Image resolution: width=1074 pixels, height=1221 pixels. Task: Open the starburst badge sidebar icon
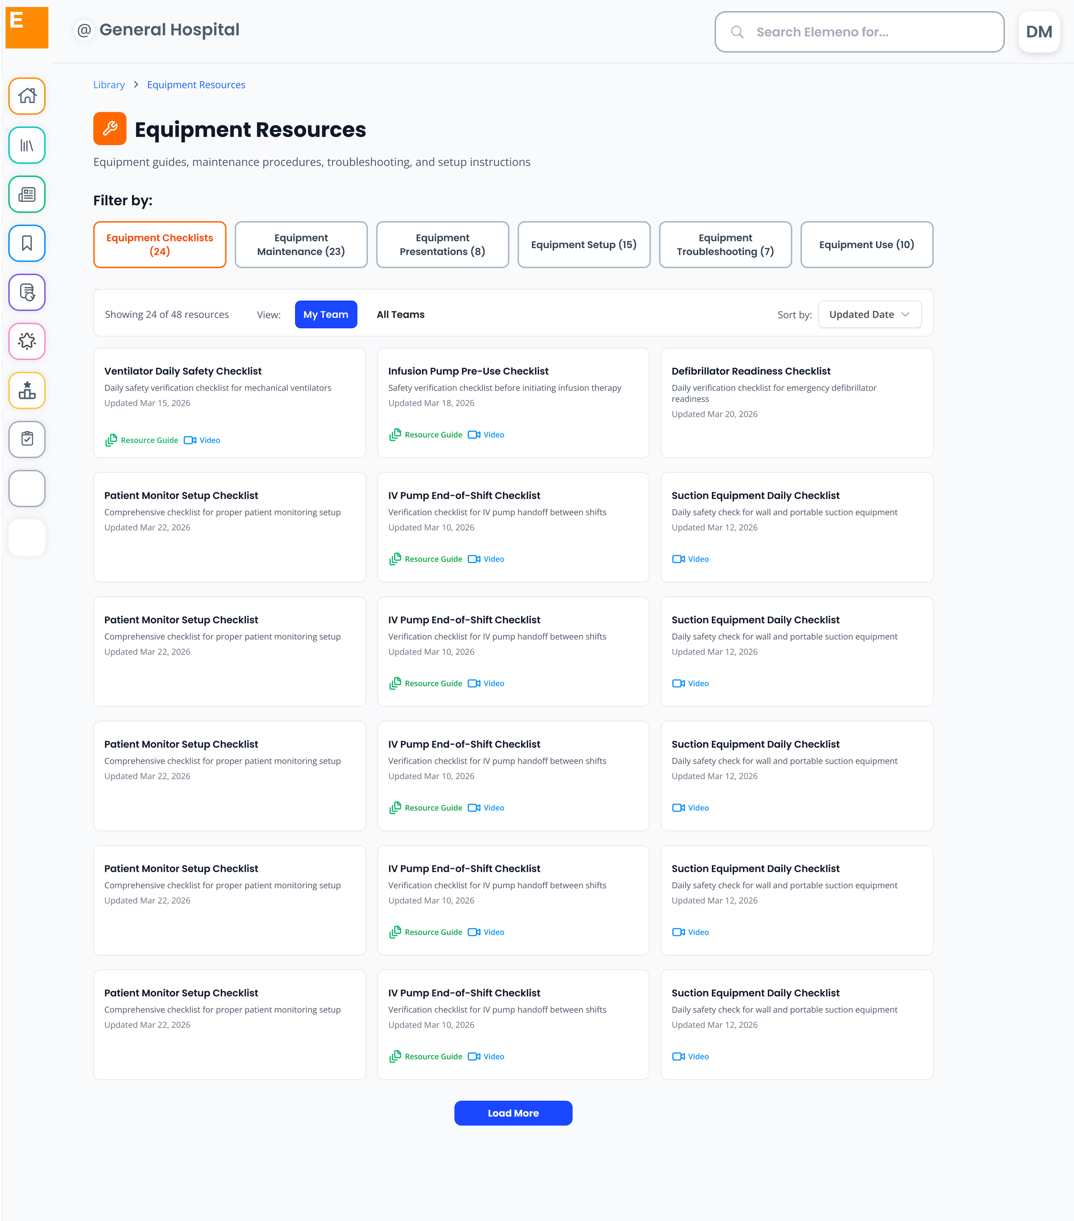click(27, 341)
